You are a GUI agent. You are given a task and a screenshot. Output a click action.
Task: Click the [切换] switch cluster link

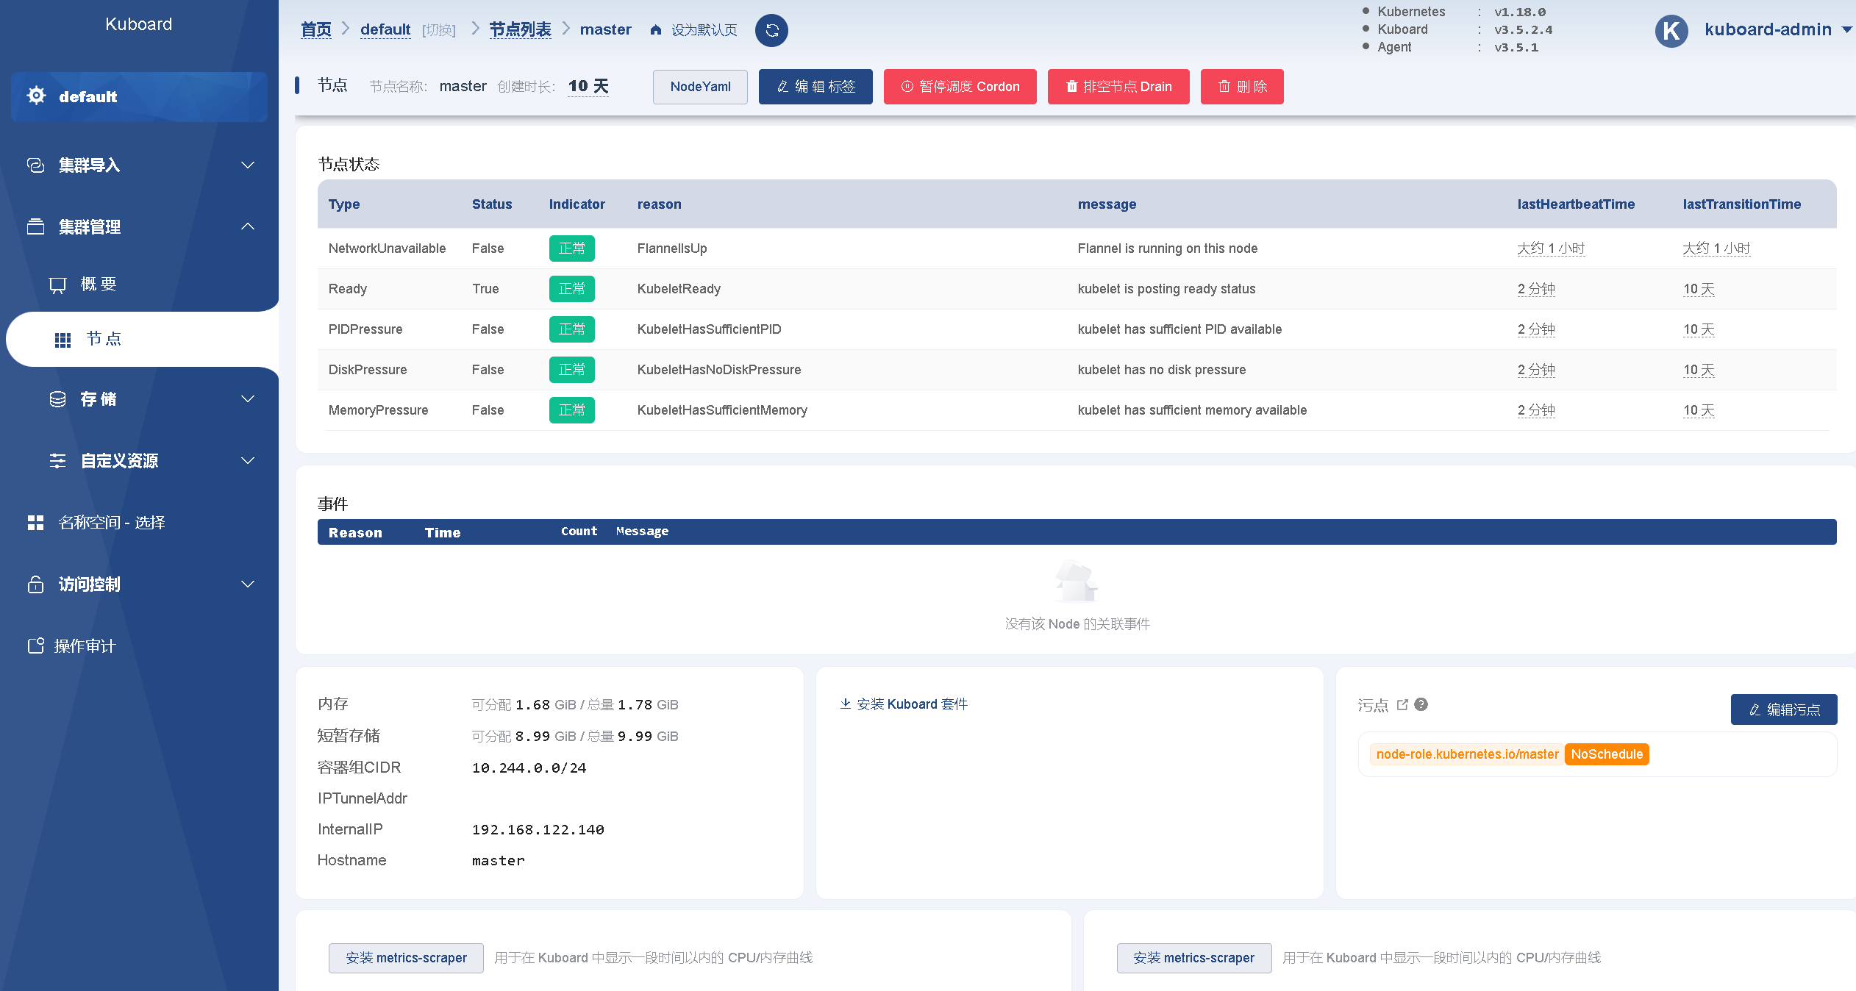(439, 30)
